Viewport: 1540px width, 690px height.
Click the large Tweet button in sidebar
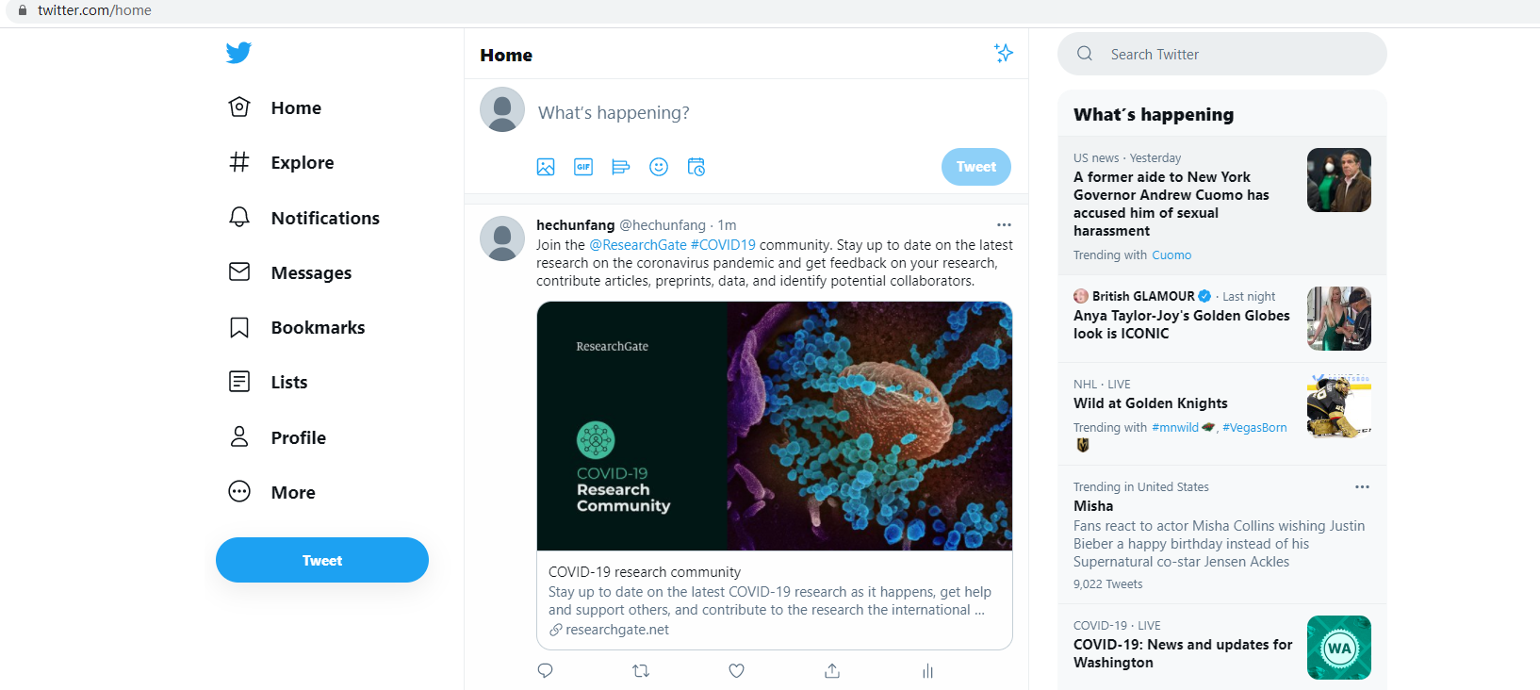[322, 560]
